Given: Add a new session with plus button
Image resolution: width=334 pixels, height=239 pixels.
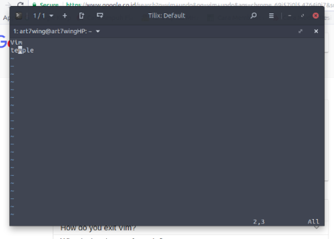Looking at the screenshot, I should (x=65, y=16).
